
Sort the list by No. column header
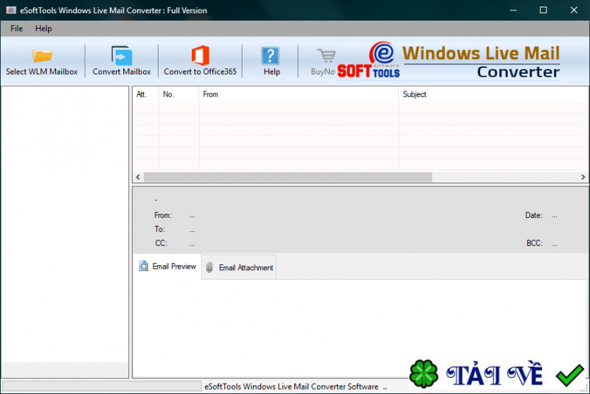click(x=179, y=94)
